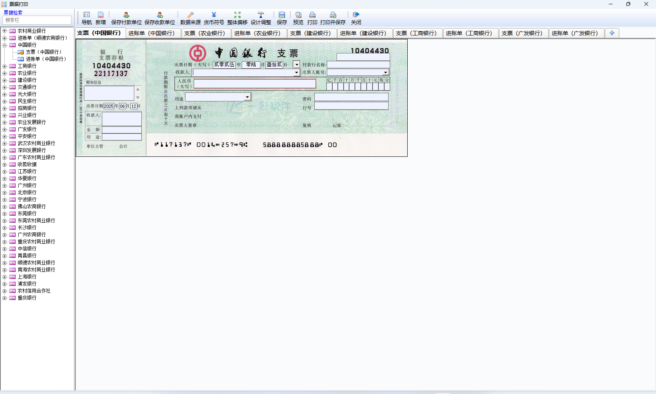Viewport: 656px width, 394px height.
Task: Click the stub year field 2025
Action: click(109, 106)
